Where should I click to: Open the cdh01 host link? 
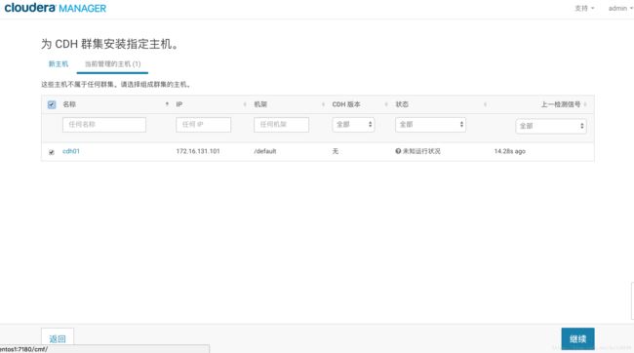[71, 151]
